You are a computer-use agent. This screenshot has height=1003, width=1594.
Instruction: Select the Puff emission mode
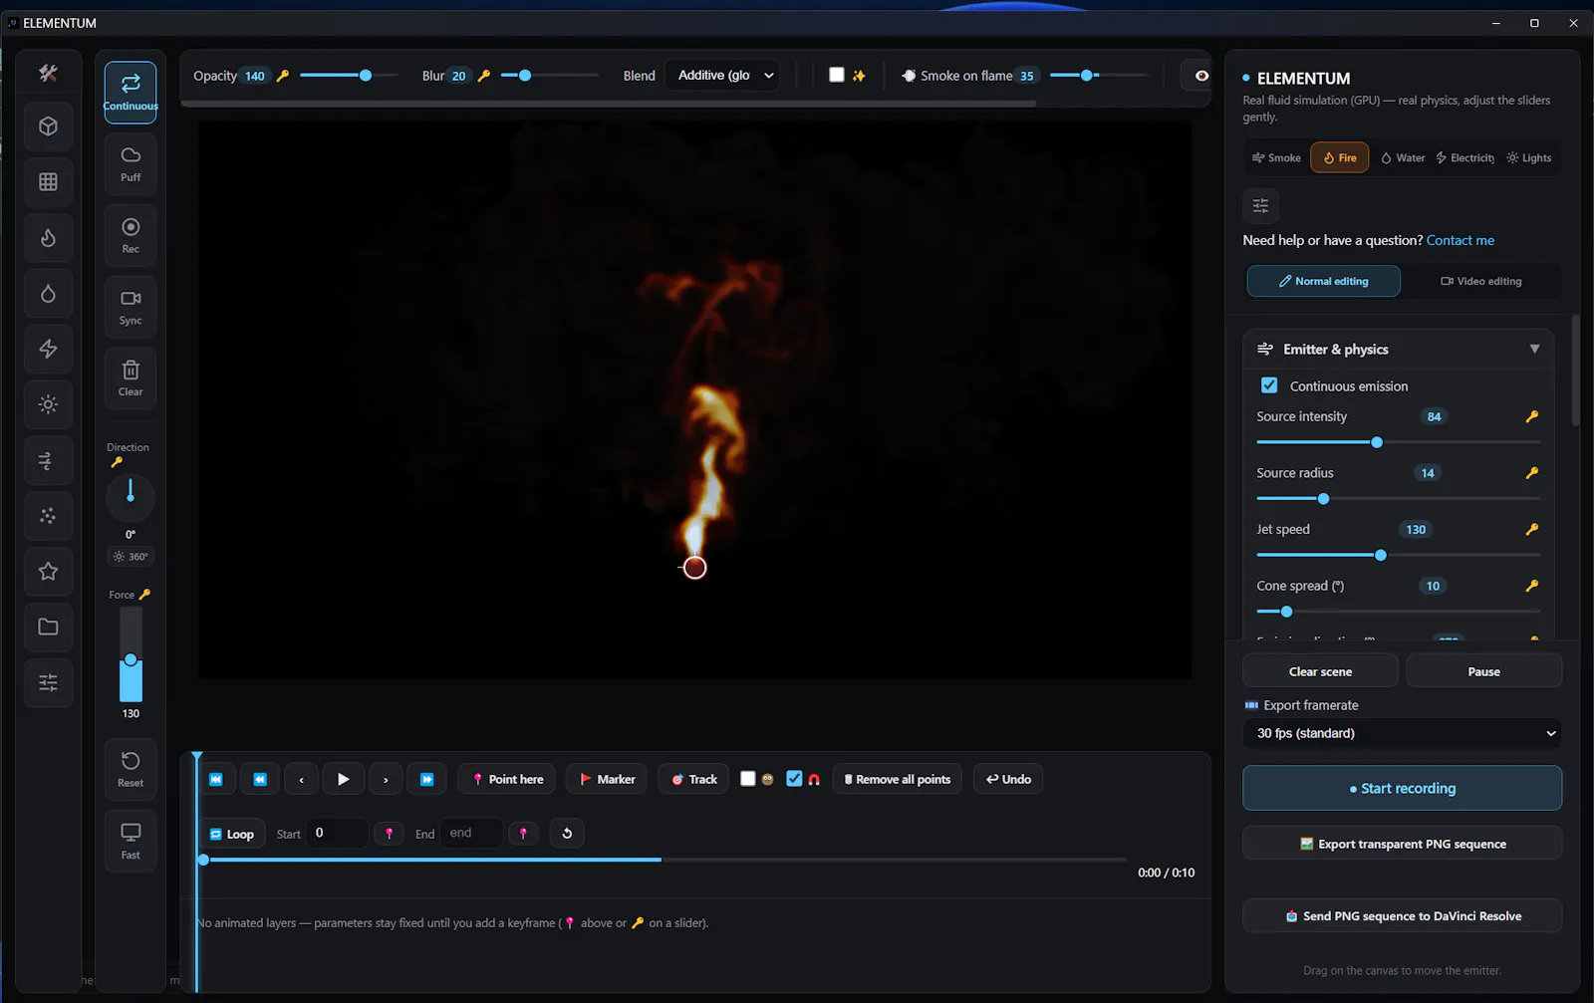(131, 164)
